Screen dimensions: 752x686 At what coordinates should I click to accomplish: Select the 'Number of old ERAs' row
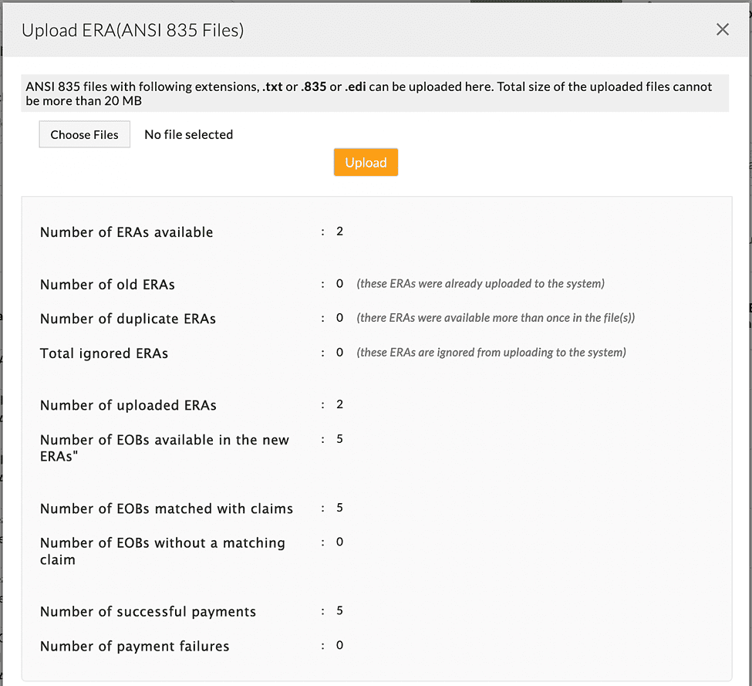tap(107, 284)
